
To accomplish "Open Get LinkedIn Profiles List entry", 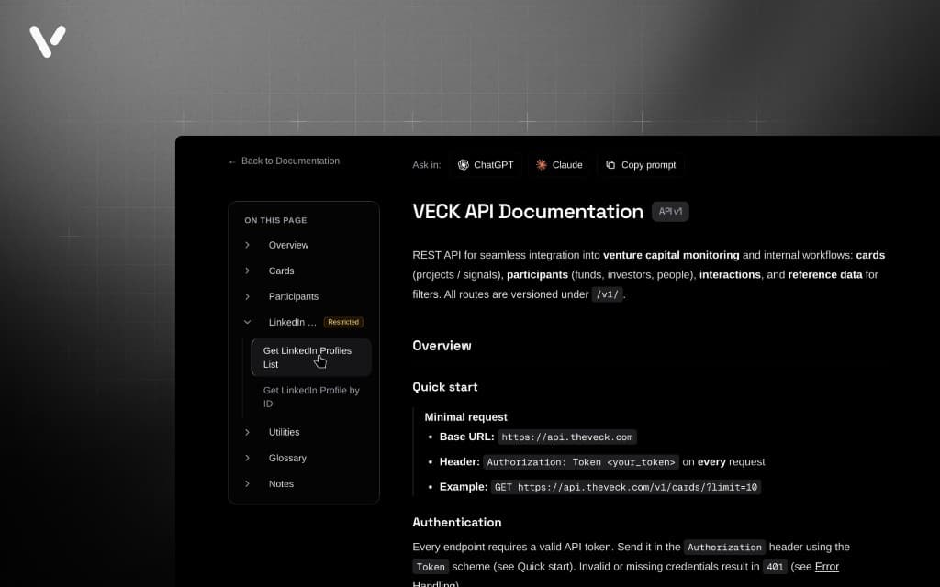I will point(311,358).
